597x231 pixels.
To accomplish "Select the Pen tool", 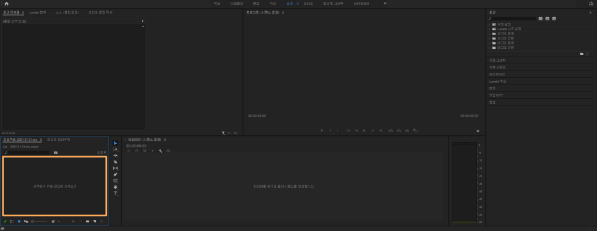I will point(116,174).
